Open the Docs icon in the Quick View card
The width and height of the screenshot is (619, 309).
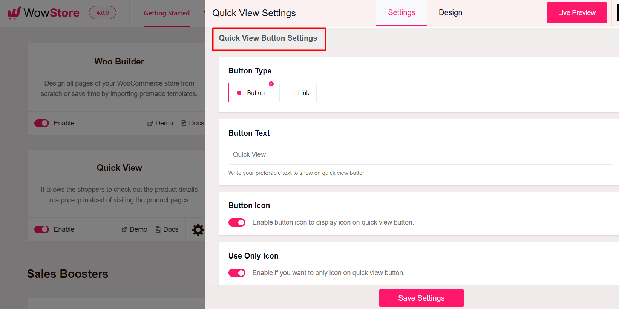158,229
